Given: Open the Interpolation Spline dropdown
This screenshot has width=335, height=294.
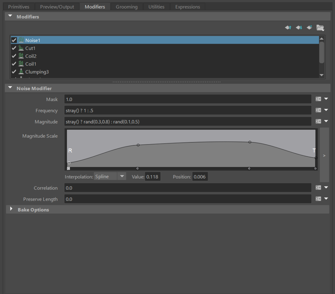Looking at the screenshot, I should (x=110, y=177).
